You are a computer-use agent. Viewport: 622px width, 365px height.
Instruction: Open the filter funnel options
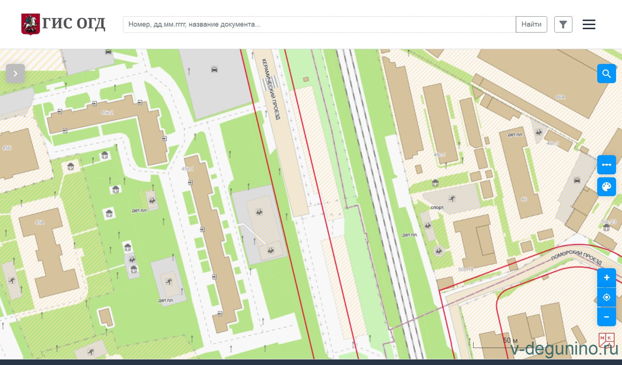click(563, 24)
